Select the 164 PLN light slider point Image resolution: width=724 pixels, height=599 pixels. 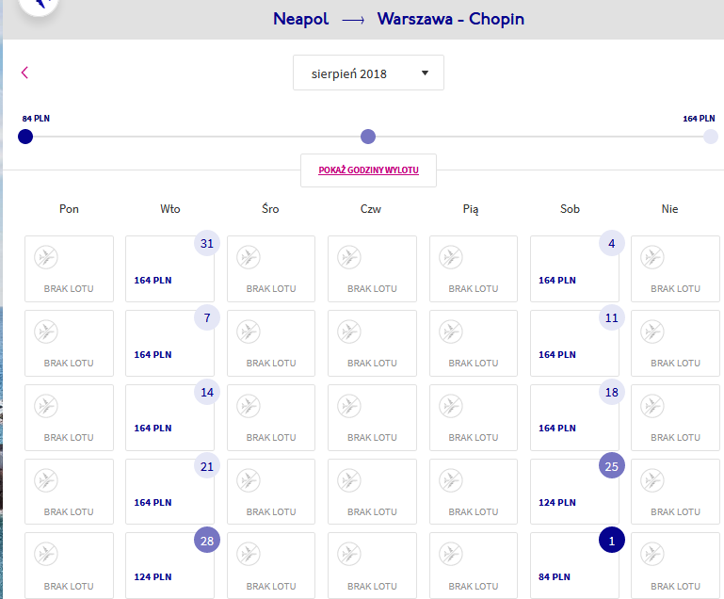click(711, 137)
